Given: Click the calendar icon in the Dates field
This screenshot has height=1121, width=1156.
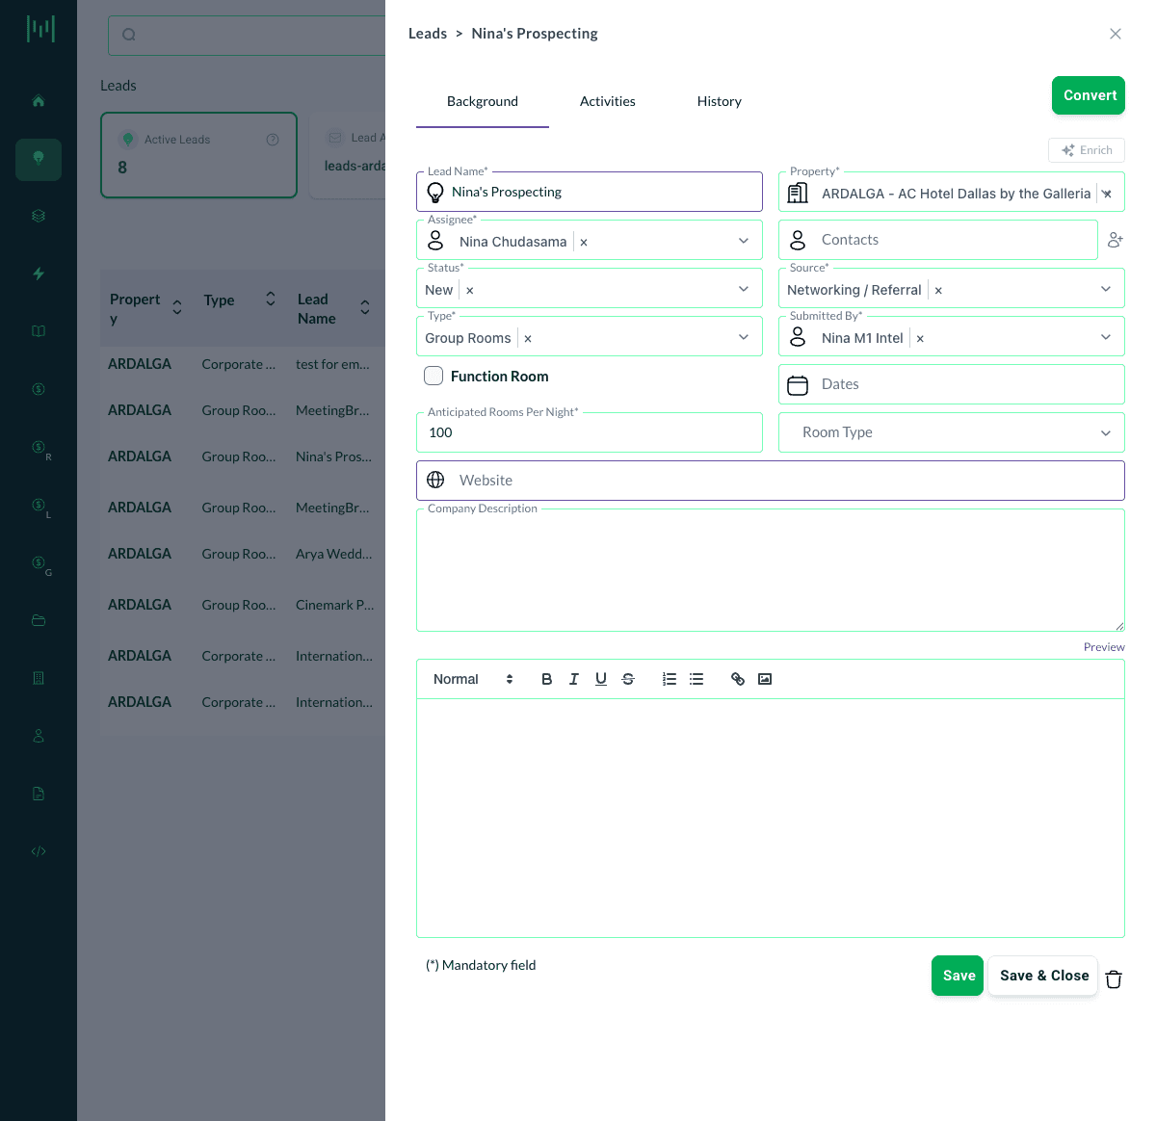Looking at the screenshot, I should click(798, 385).
